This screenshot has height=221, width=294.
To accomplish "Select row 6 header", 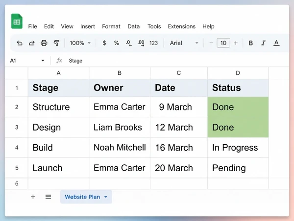I will (x=17, y=183).
